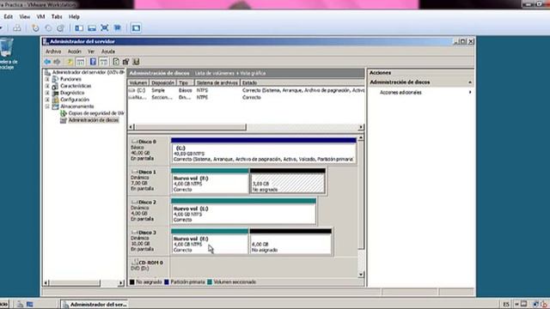The height and width of the screenshot is (309, 550).
Task: Click the black No asignado legend swatch
Action: (x=131, y=282)
